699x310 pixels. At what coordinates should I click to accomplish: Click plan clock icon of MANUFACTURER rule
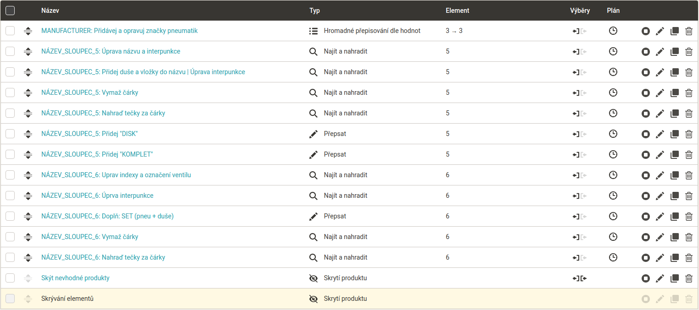[x=613, y=31]
